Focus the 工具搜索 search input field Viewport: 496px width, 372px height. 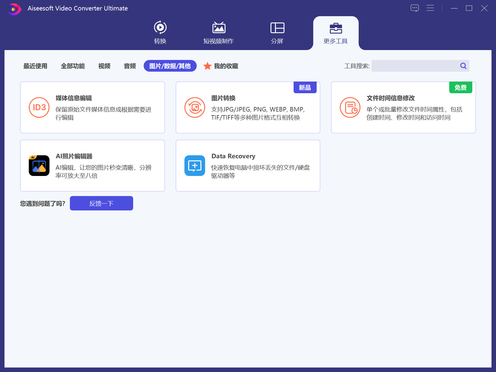415,66
